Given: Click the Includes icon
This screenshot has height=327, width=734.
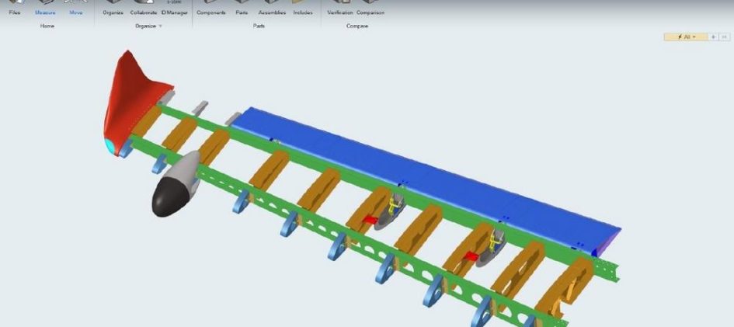Looking at the screenshot, I should pyautogui.click(x=303, y=8).
